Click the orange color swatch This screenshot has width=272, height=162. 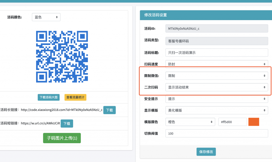tap(254, 122)
